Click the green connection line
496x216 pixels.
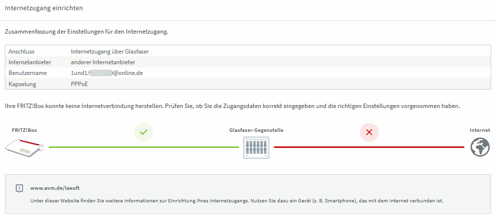pos(144,147)
